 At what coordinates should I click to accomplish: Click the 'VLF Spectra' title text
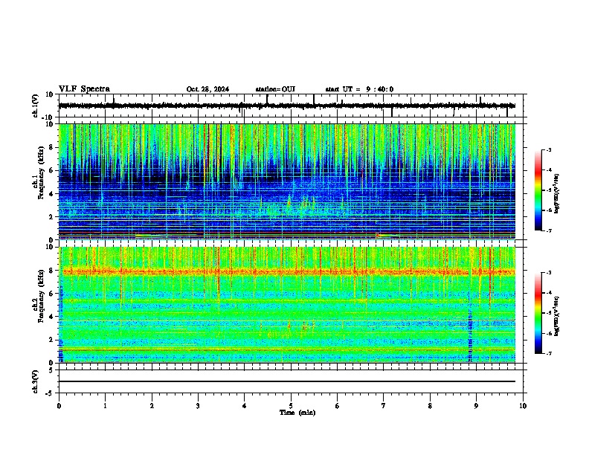(x=84, y=89)
